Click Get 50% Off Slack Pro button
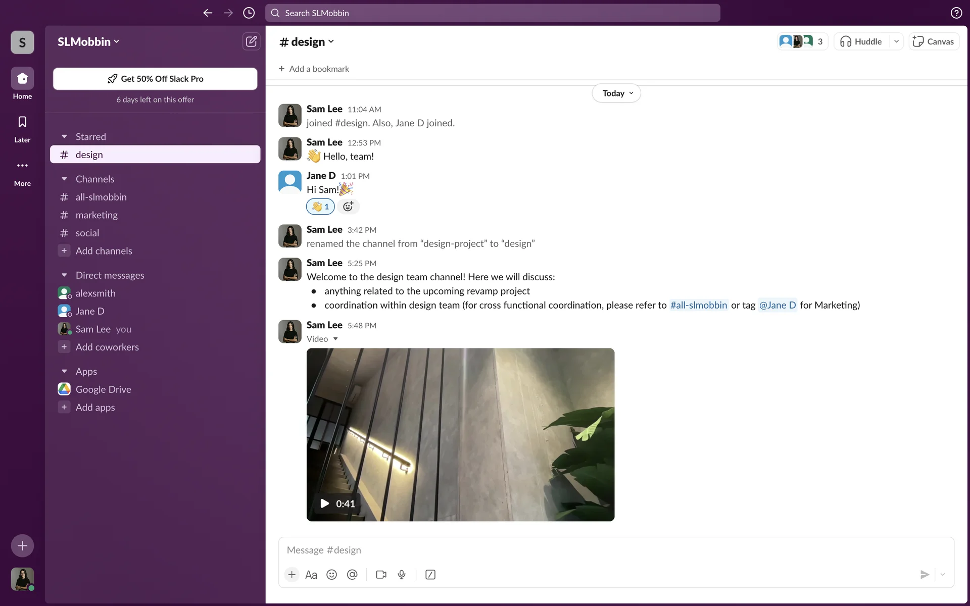 click(x=155, y=79)
